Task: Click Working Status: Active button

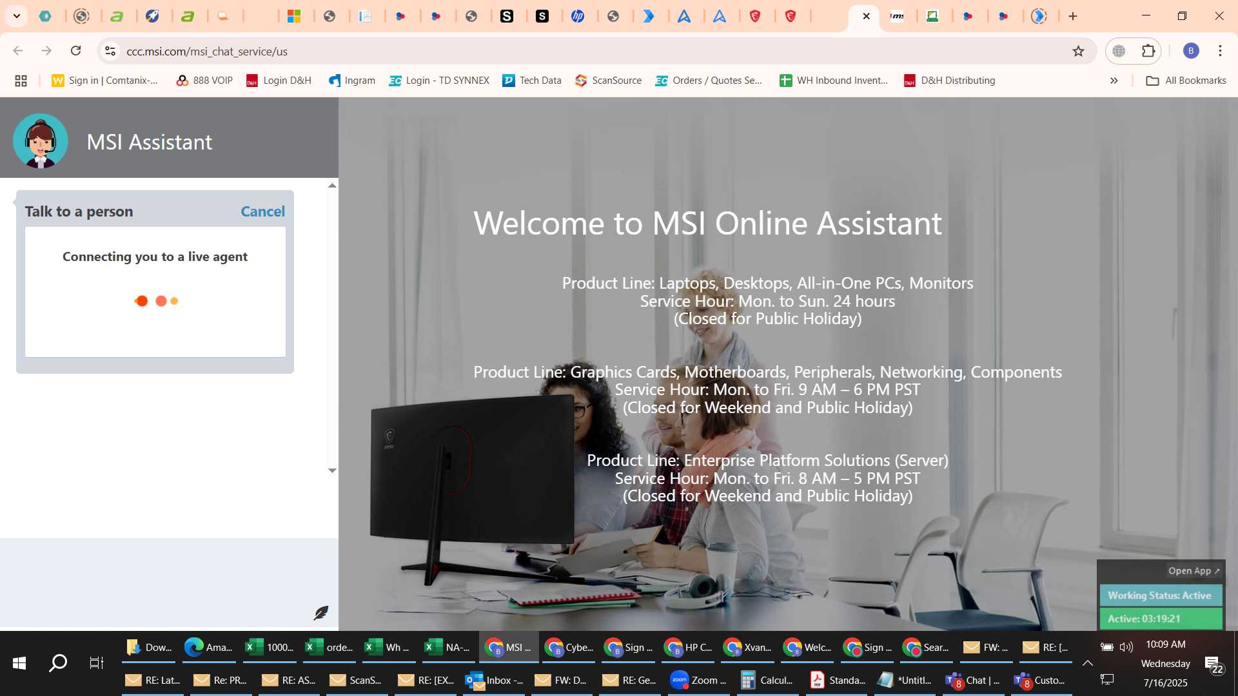Action: click(x=1160, y=595)
